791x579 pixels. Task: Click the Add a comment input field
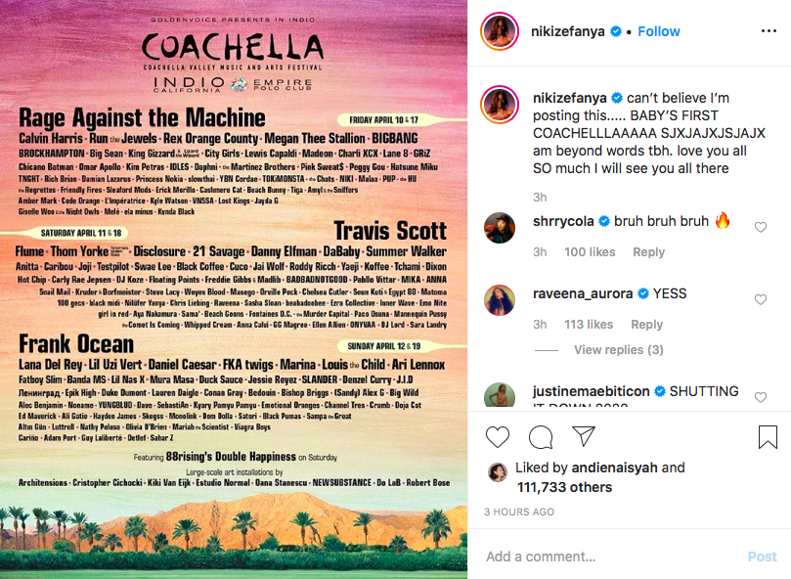click(x=610, y=557)
